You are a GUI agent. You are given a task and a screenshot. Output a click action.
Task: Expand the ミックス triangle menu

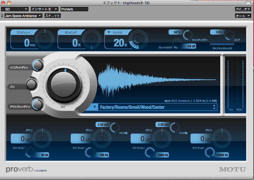(x=109, y=32)
